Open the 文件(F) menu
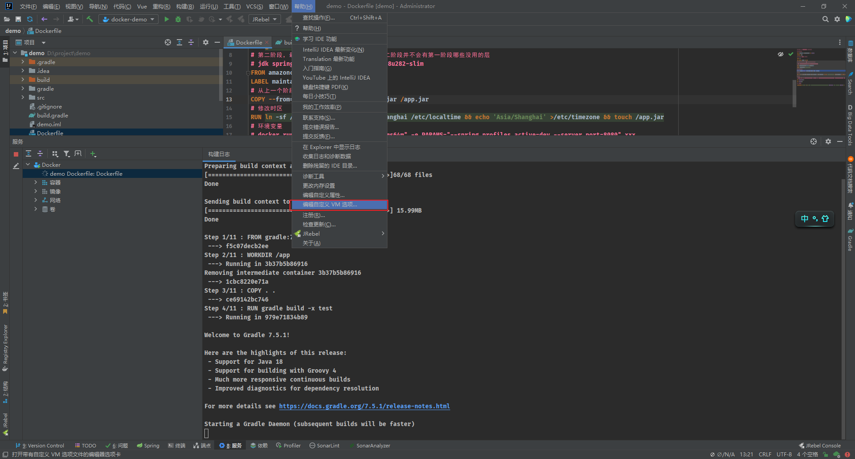This screenshot has width=855, height=459. pos(28,6)
